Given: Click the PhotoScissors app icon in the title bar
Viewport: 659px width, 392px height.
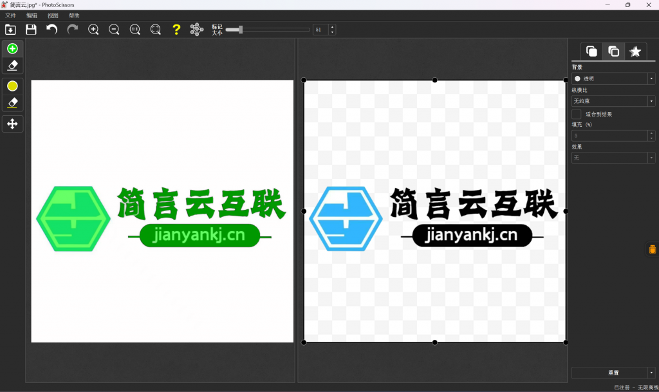Looking at the screenshot, I should point(5,5).
